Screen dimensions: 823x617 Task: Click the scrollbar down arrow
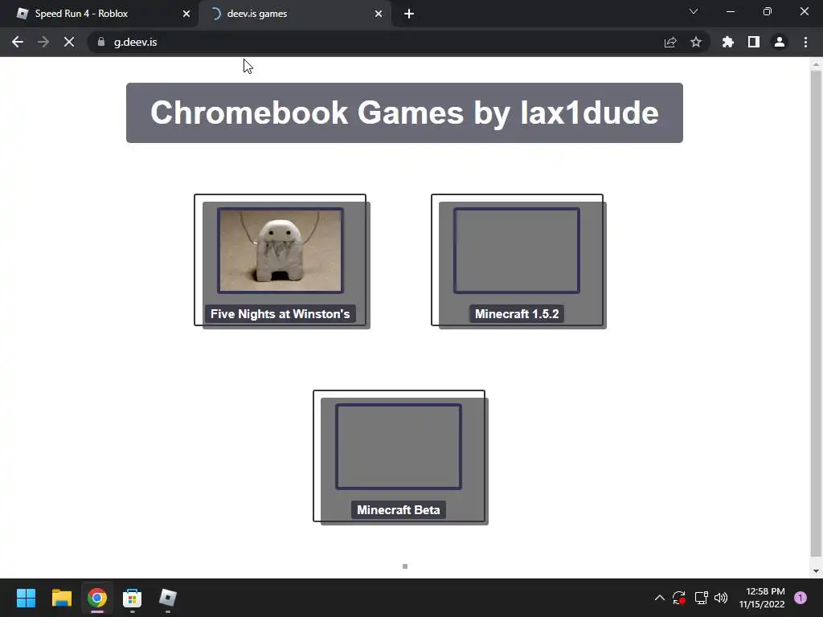(x=816, y=571)
